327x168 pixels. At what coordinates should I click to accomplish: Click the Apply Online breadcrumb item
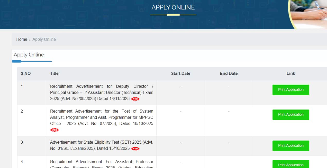pyautogui.click(x=44, y=39)
